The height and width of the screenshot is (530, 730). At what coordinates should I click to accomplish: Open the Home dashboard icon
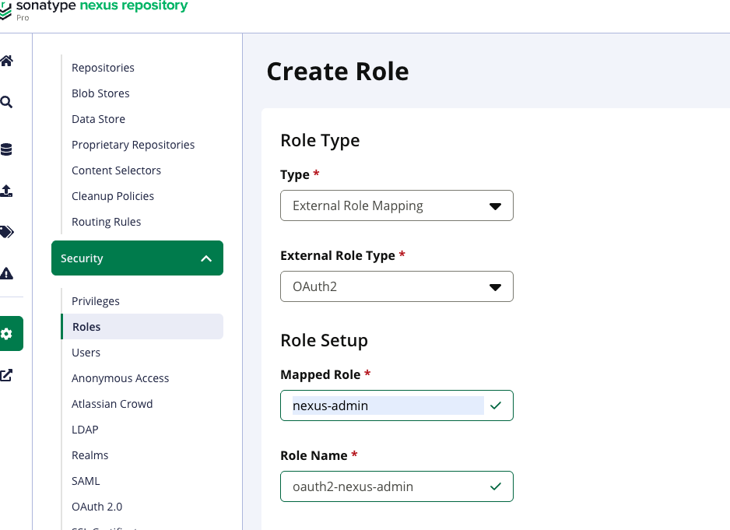pos(6,61)
